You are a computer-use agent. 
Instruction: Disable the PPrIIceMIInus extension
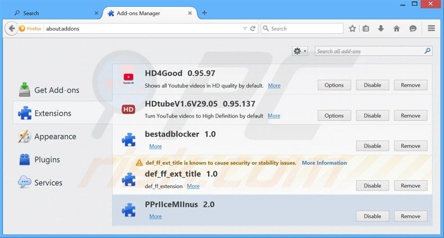[373, 216]
